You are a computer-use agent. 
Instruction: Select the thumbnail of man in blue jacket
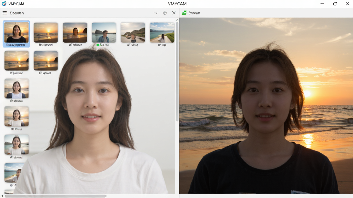[104, 32]
